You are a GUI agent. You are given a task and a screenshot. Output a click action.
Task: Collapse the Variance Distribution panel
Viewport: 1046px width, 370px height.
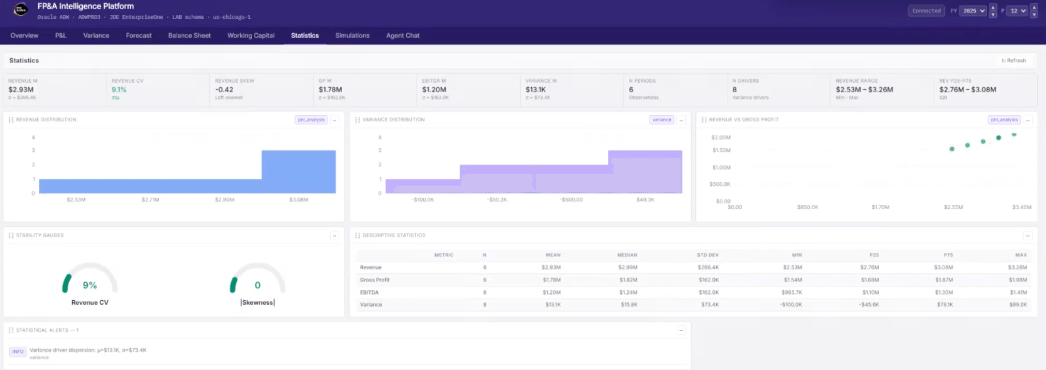(x=681, y=120)
